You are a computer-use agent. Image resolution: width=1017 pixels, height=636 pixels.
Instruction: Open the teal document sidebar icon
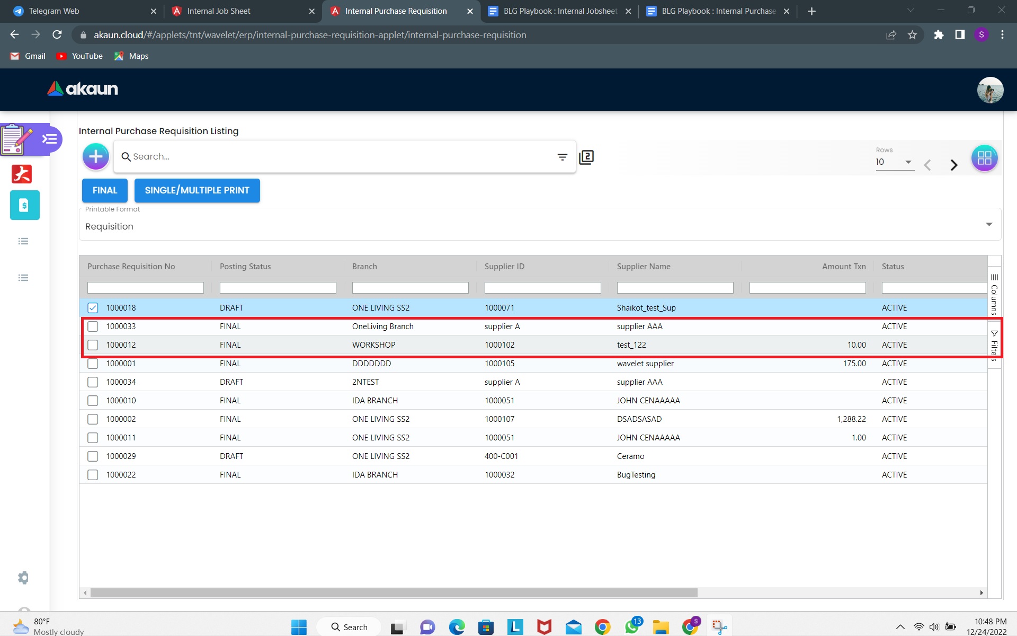pos(24,205)
